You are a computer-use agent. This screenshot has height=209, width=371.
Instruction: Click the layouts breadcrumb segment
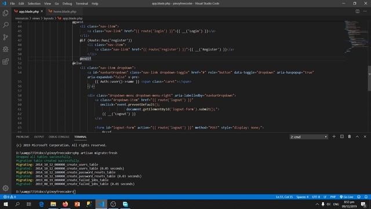click(x=49, y=18)
